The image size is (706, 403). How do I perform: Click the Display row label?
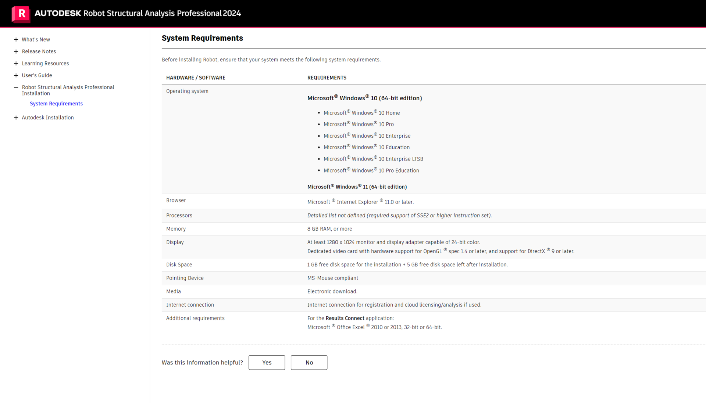point(175,242)
